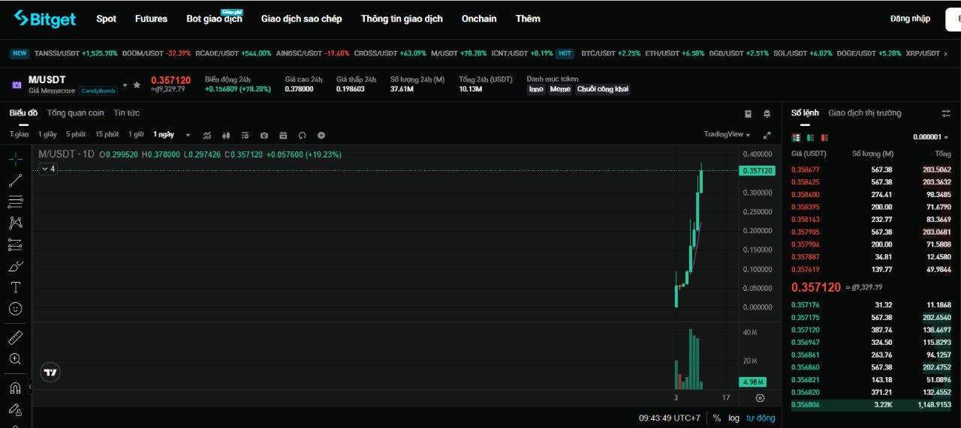Open Thông tin giao dịch menu
The width and height of the screenshot is (961, 428).
click(402, 19)
